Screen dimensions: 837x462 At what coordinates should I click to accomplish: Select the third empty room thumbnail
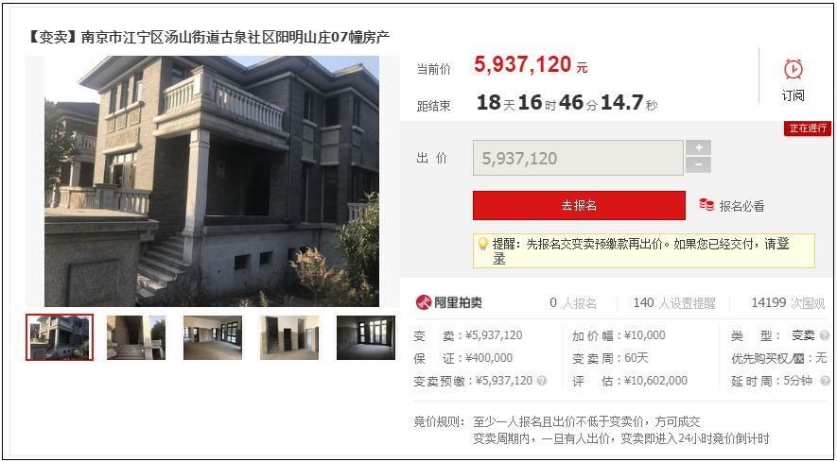[x=213, y=337]
